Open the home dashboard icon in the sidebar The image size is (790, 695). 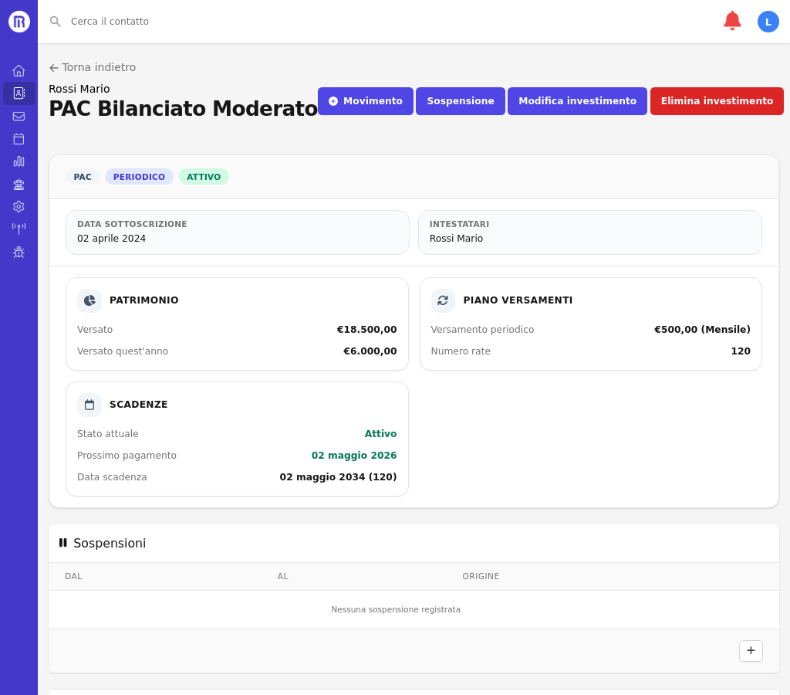coord(19,70)
